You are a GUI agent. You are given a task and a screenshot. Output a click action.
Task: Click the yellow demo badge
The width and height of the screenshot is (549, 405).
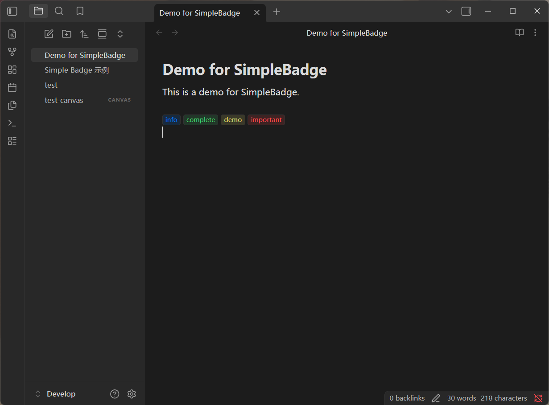click(233, 120)
